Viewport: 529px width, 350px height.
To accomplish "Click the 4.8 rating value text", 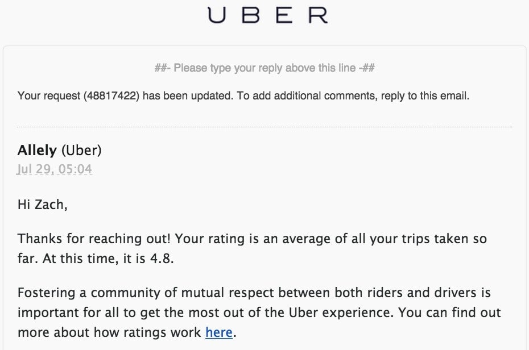I will [x=160, y=259].
